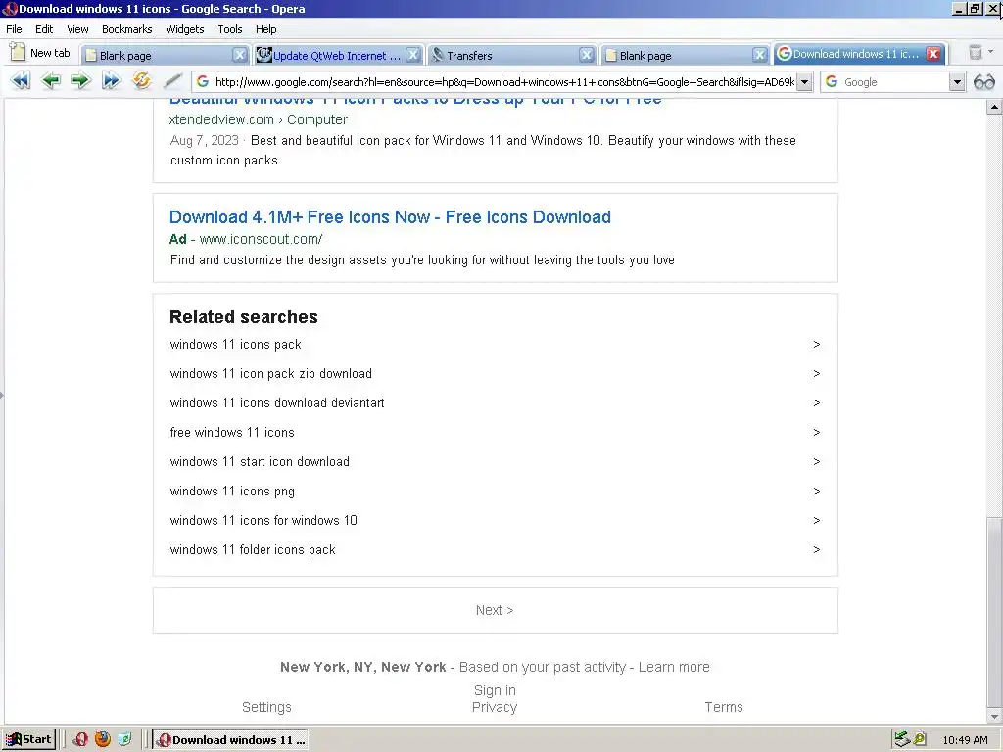
Task: Go back with the green left arrow
Action: [51, 81]
